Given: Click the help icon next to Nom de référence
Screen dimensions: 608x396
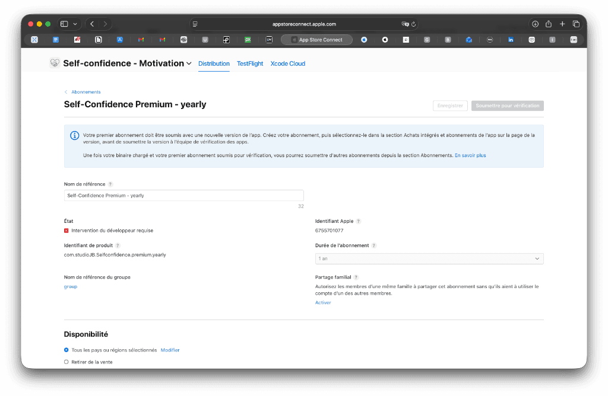Looking at the screenshot, I should tap(110, 184).
